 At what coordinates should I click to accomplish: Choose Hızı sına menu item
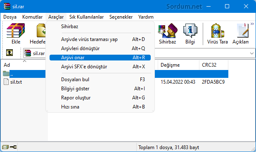coord(100,107)
